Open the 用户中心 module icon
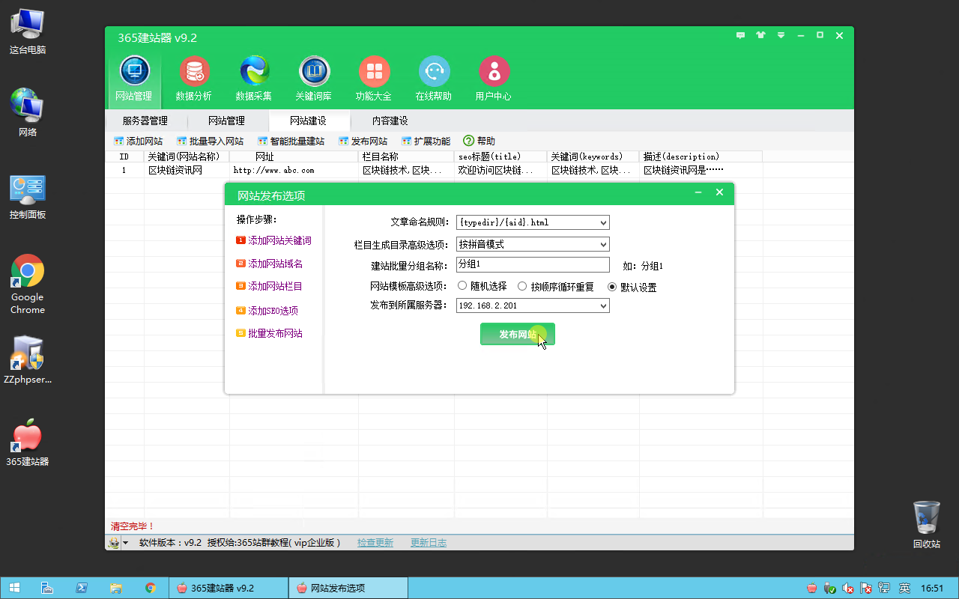The height and width of the screenshot is (599, 959). (x=494, y=79)
